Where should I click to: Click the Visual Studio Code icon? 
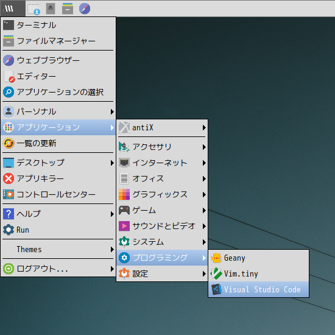pos(216,289)
